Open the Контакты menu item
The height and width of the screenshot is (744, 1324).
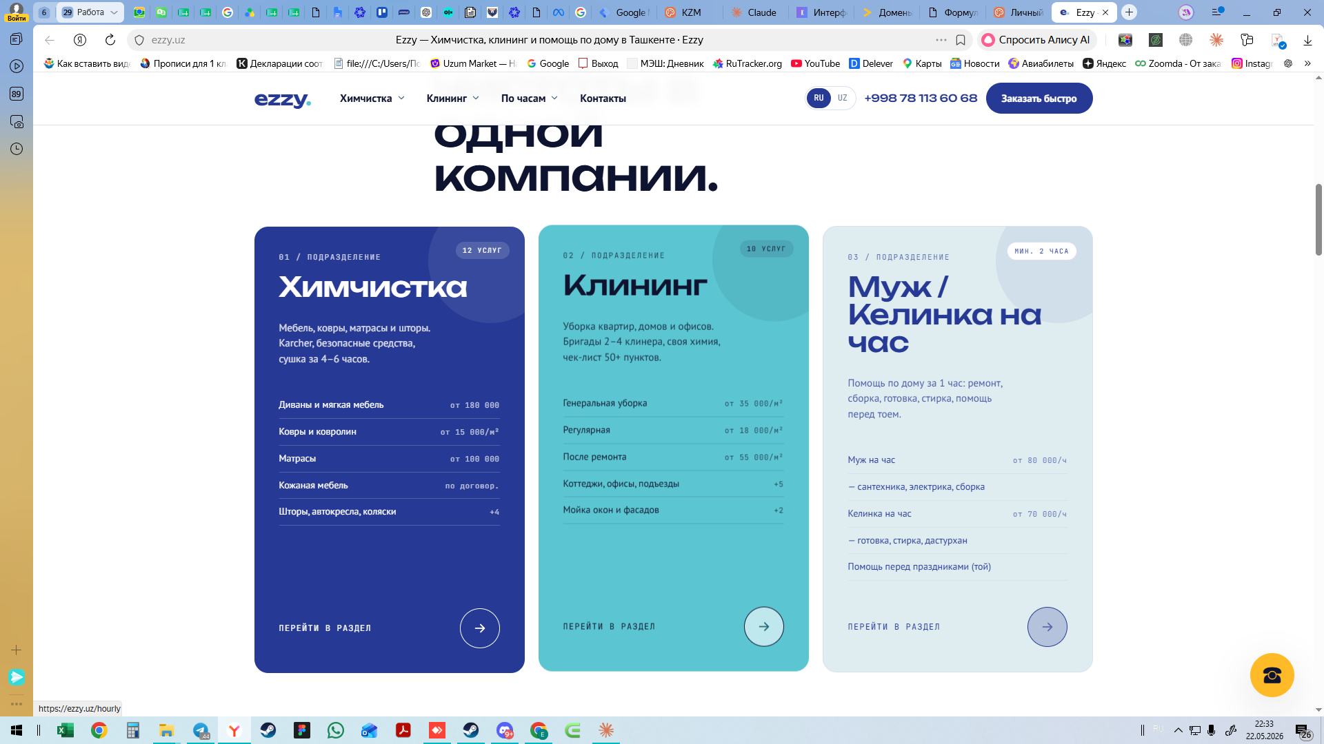(x=603, y=99)
